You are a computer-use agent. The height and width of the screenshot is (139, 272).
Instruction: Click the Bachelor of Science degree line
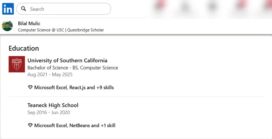pos(73,68)
